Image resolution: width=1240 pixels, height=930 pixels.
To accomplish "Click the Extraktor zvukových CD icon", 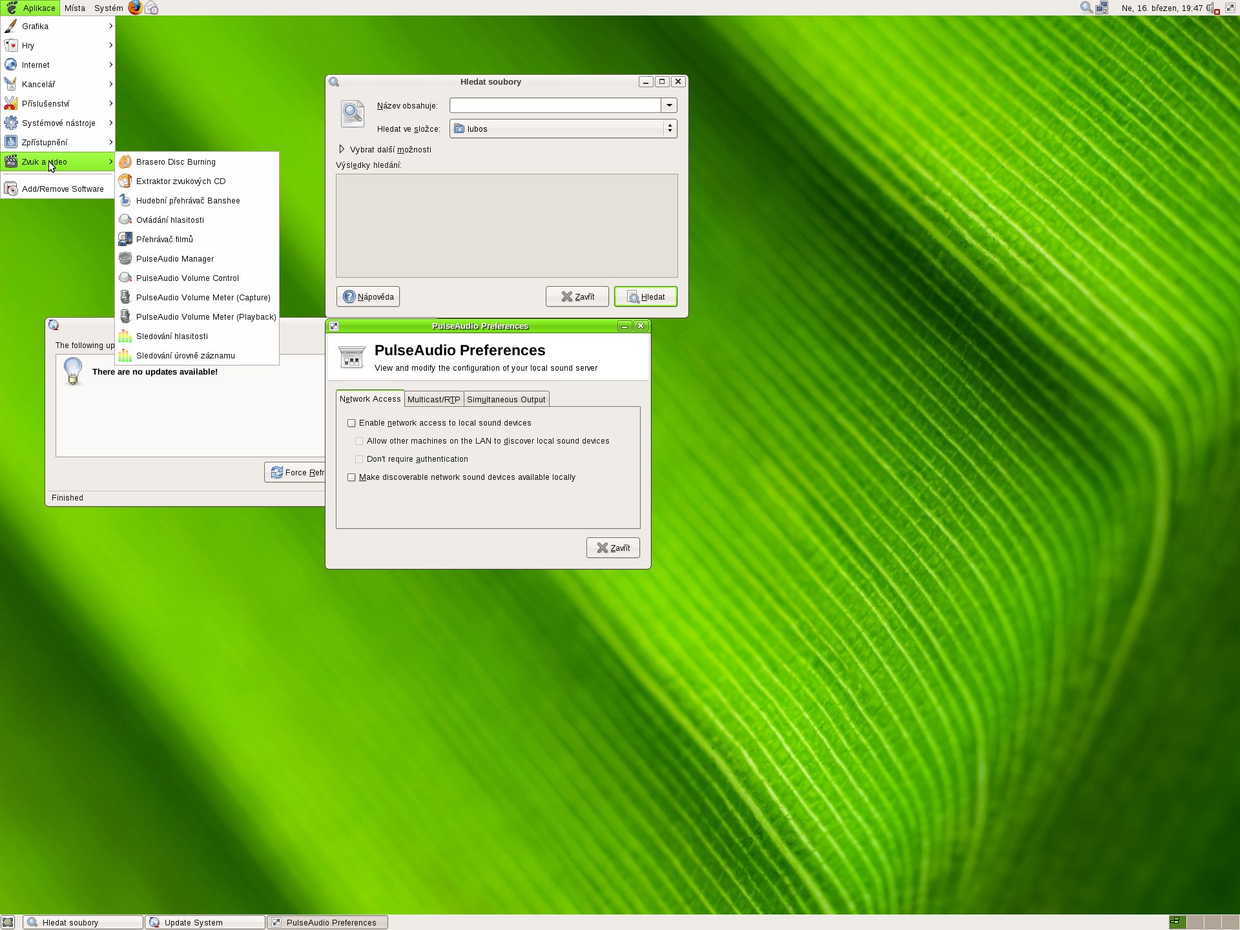I will (125, 181).
